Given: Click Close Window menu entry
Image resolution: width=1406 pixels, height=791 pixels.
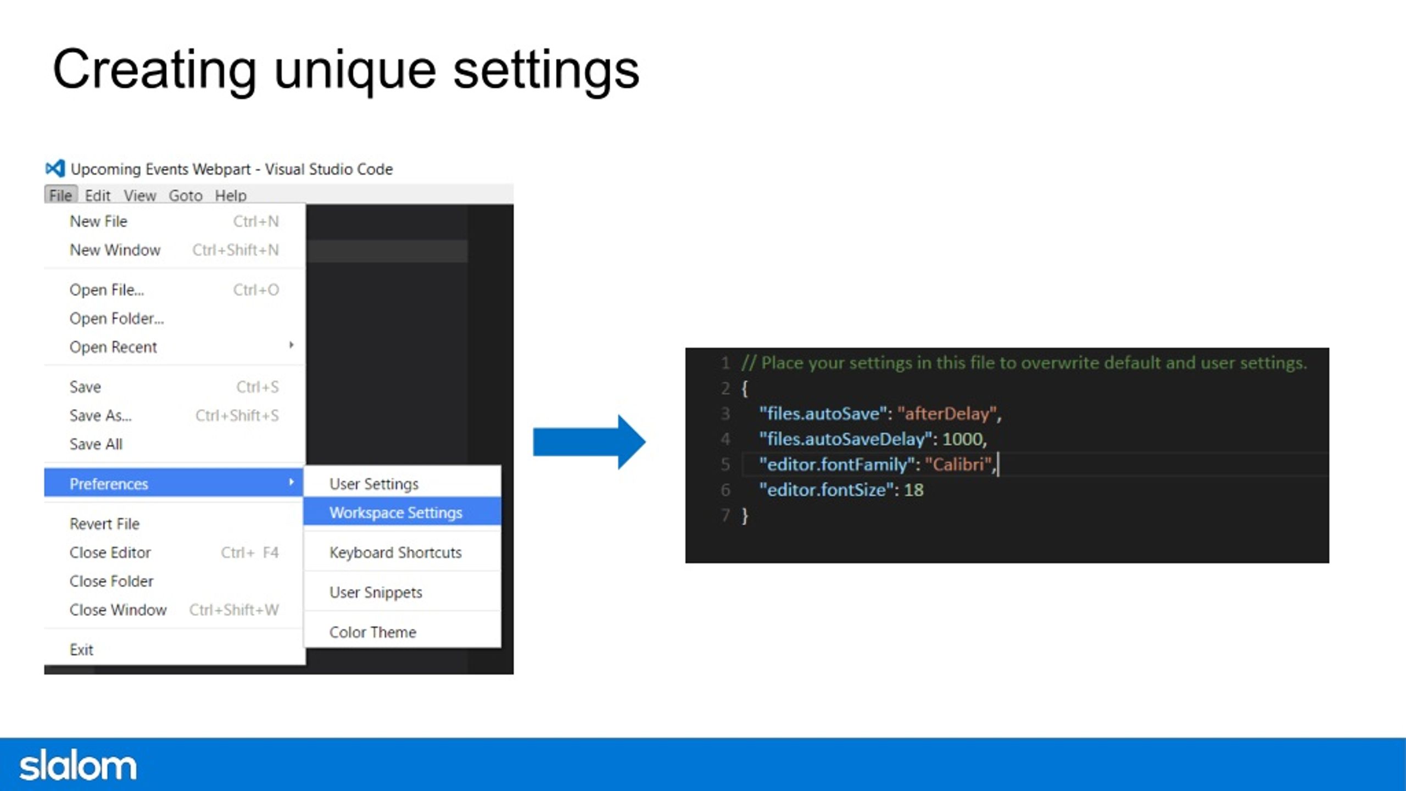Looking at the screenshot, I should [x=174, y=610].
